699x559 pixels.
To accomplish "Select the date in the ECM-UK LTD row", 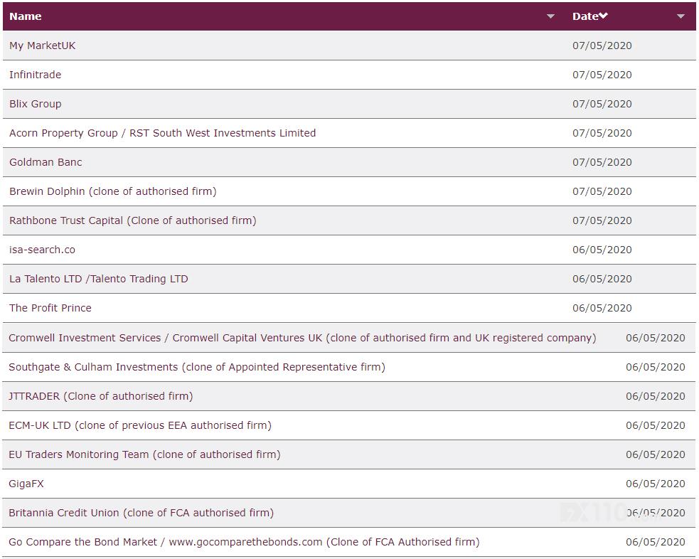I will pos(656,425).
